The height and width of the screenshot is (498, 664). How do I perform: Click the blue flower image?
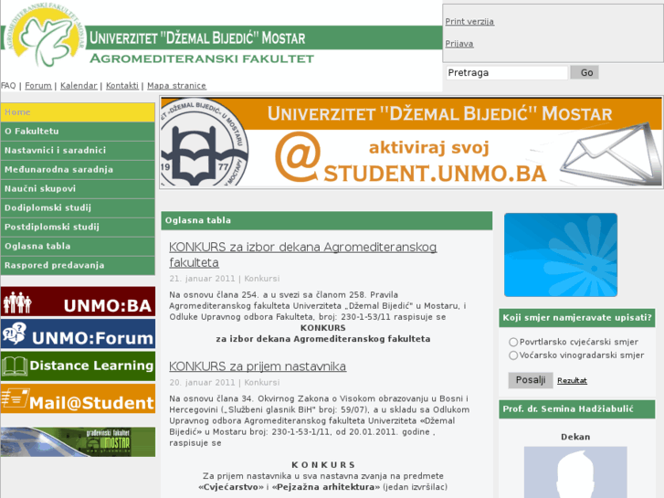561,255
